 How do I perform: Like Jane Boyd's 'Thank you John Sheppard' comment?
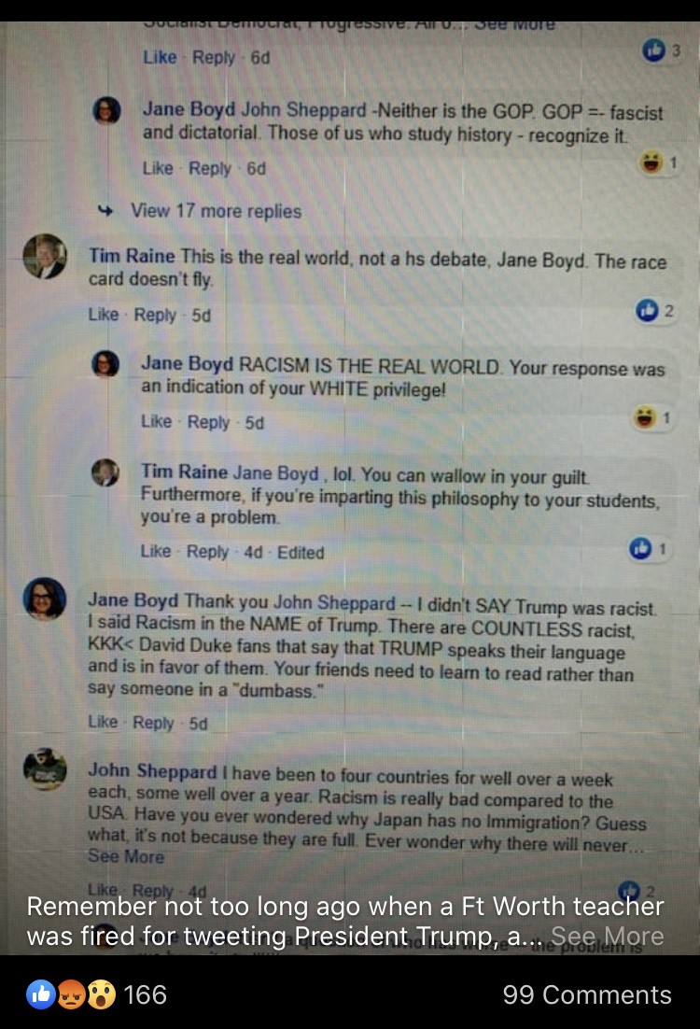[x=103, y=722]
